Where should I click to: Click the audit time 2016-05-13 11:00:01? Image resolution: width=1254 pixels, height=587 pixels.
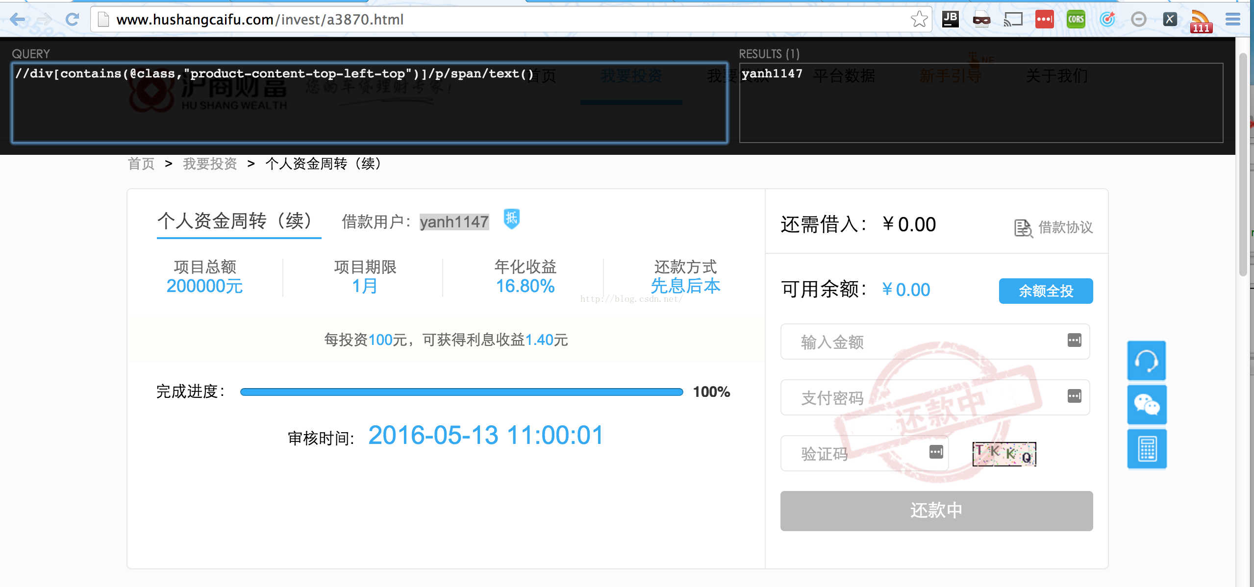[x=486, y=435]
